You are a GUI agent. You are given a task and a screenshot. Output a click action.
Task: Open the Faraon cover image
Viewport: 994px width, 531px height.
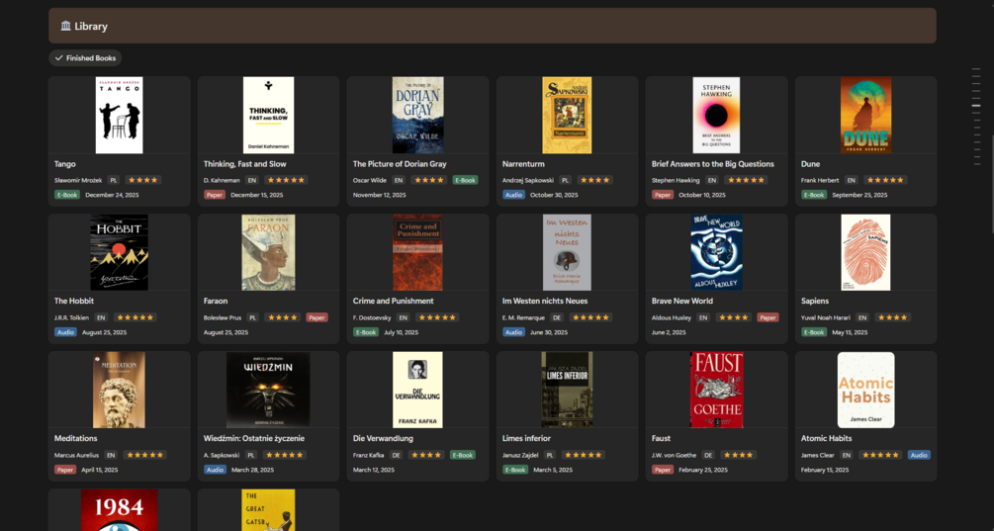click(269, 252)
